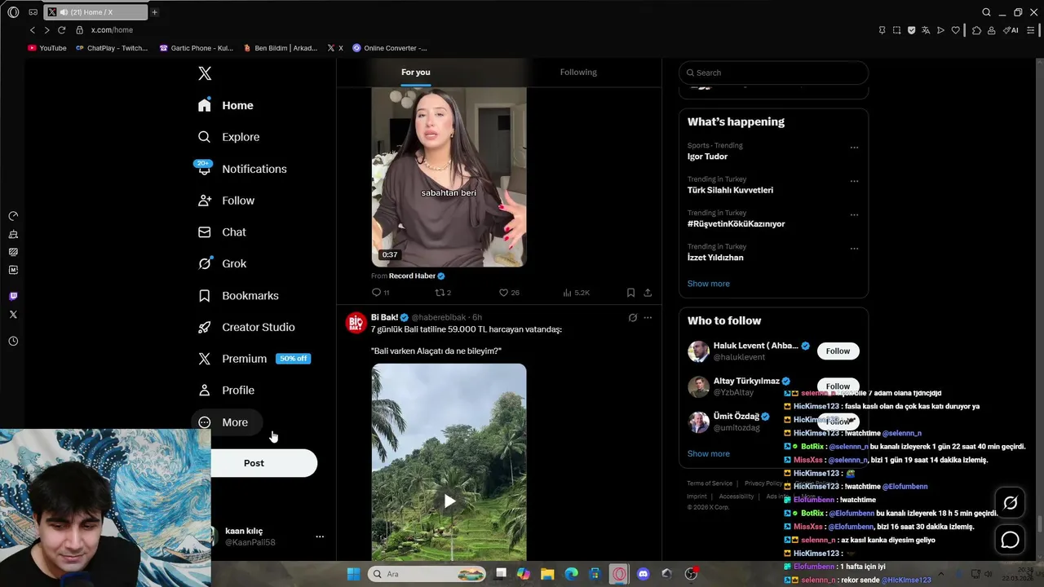Open the ChatPlay - Twitch bookmark
This screenshot has height=587, width=1044.
click(112, 48)
